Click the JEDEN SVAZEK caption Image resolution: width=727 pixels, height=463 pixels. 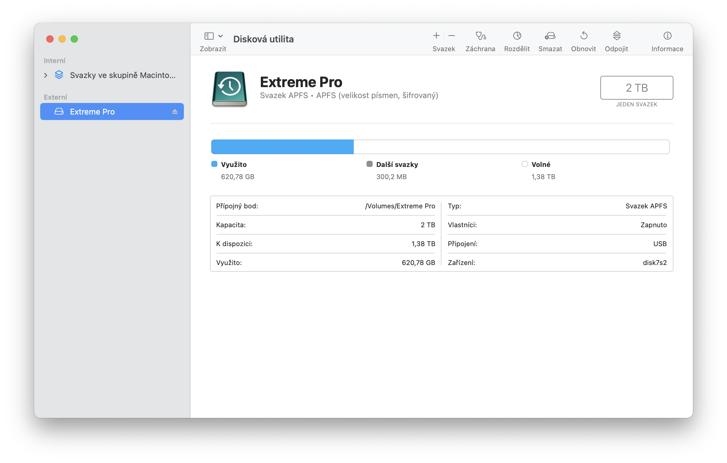[637, 104]
